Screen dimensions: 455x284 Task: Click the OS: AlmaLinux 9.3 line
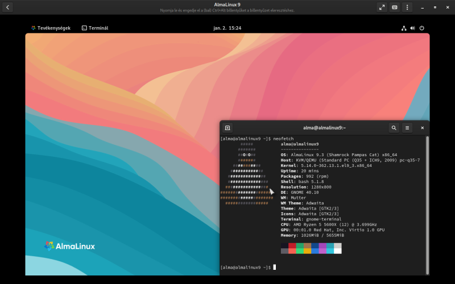(x=339, y=154)
